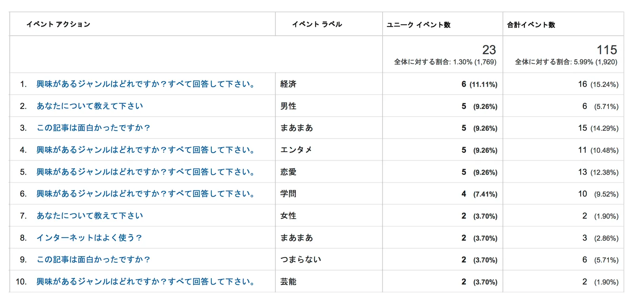Open the 興味があるジャンル link in the 学問 row

[x=146, y=194]
